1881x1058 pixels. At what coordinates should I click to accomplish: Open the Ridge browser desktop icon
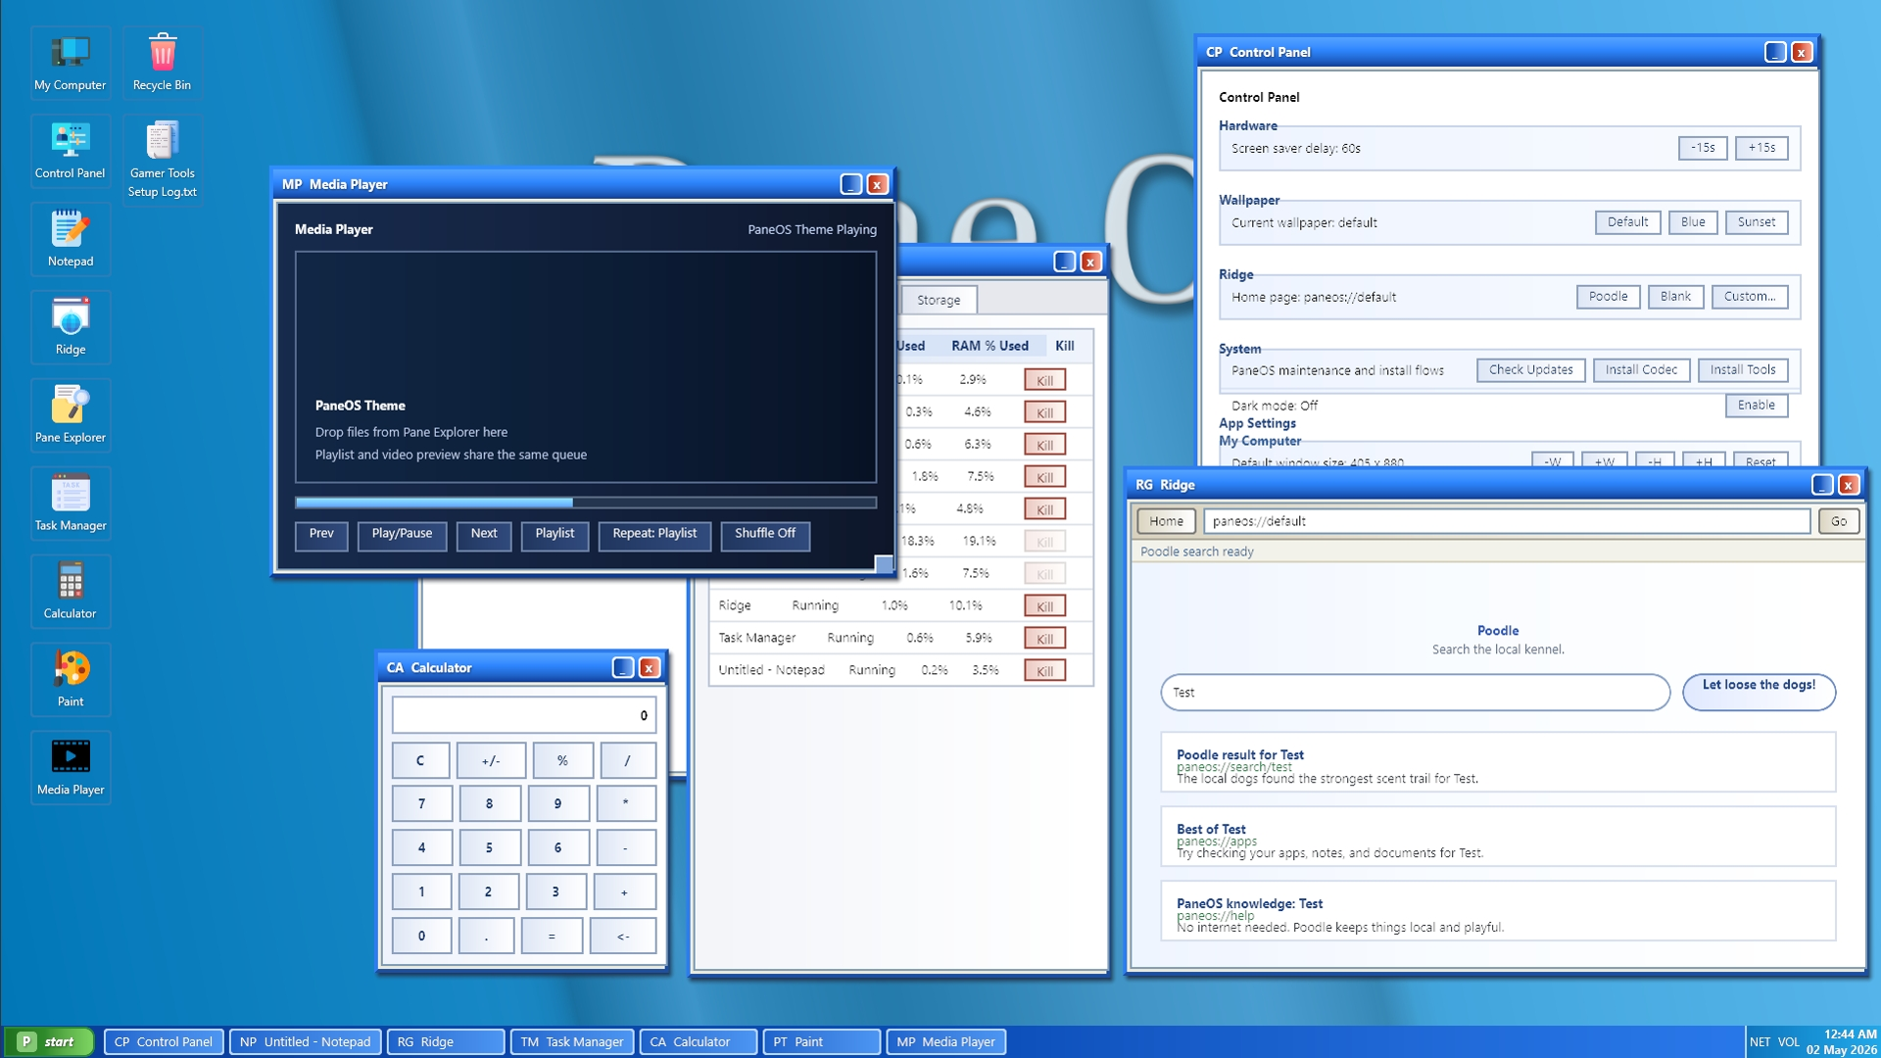pos(71,327)
